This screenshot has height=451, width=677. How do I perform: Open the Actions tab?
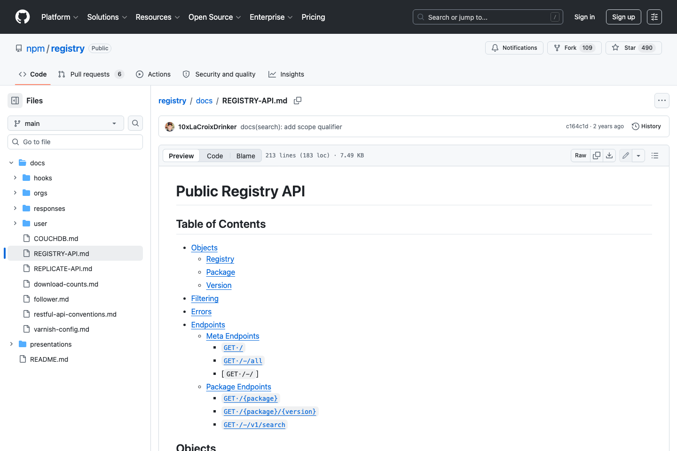click(153, 74)
